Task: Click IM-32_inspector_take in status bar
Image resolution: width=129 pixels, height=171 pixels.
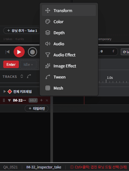Action: (x=44, y=167)
